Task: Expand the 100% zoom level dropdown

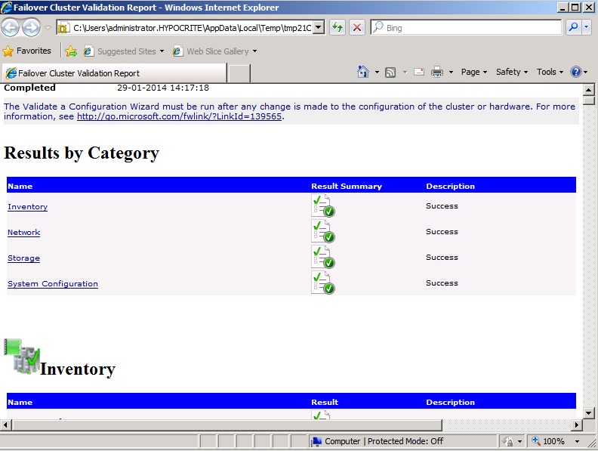Action: point(577,441)
